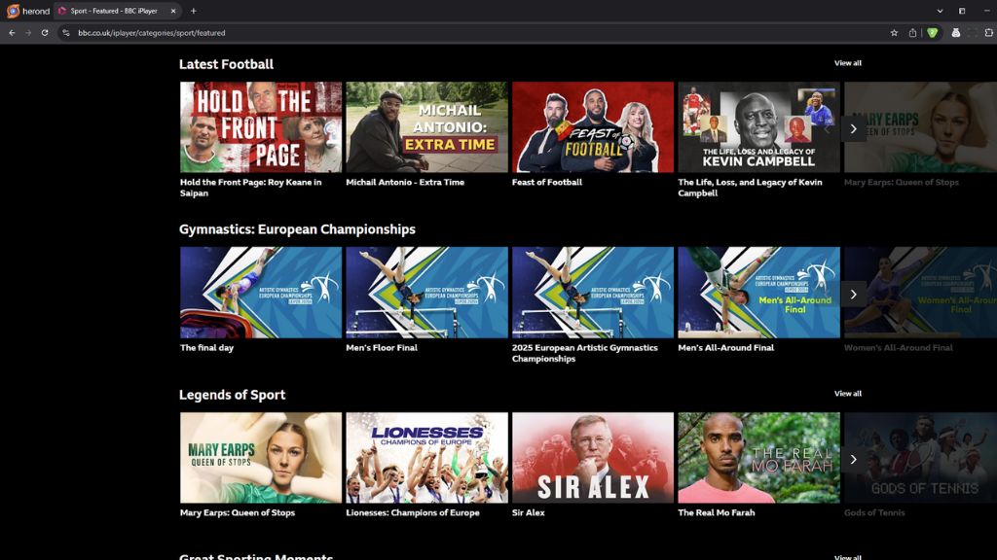
Task: Bookmark this page with the star icon
Action: [894, 33]
